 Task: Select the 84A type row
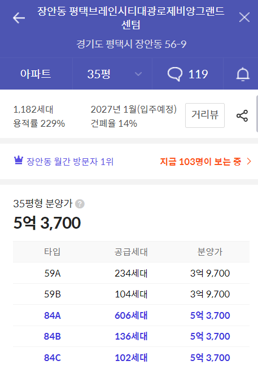pos(132,315)
